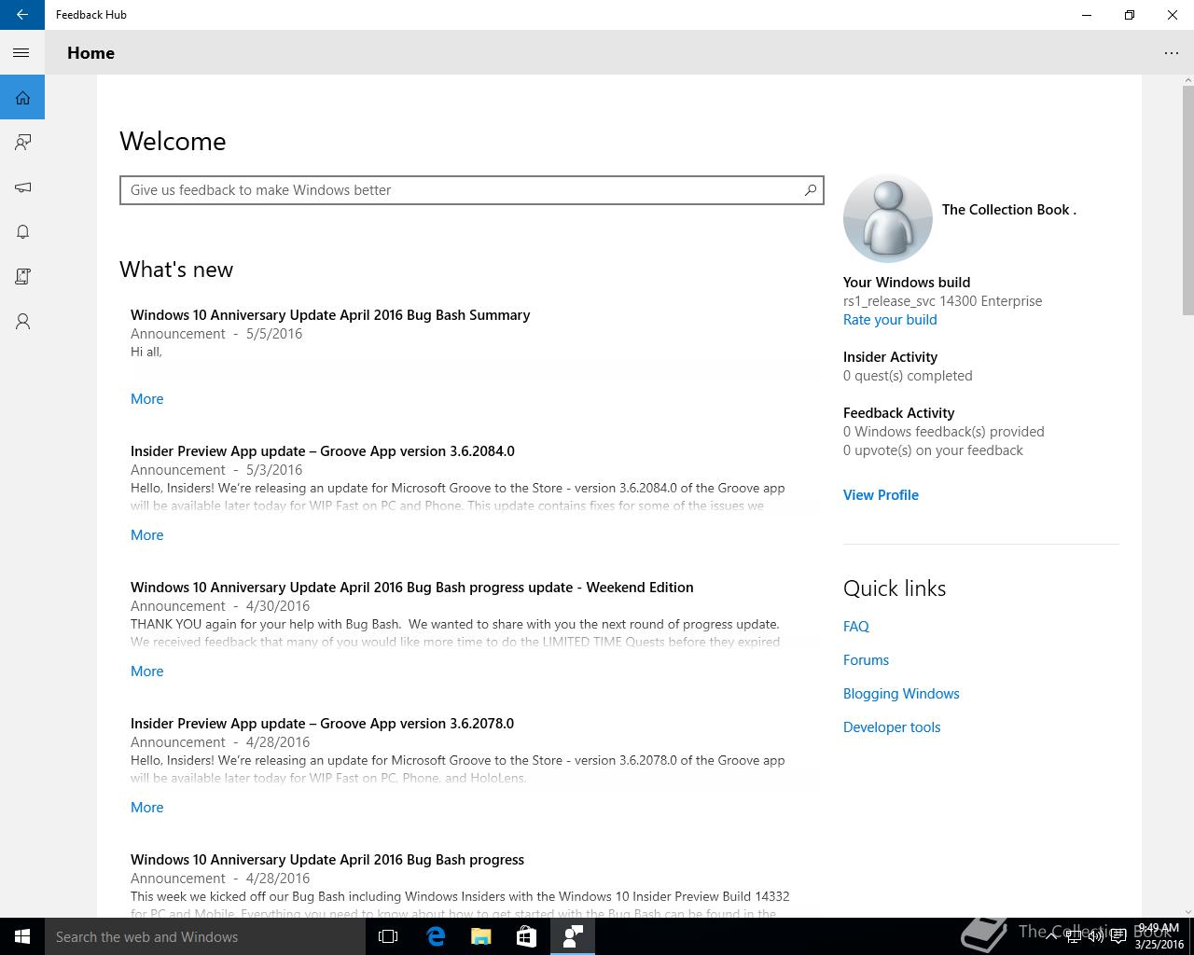Viewport: 1194px width, 955px height.
Task: Open Bug Bash Summary announcement title
Action: coord(330,315)
